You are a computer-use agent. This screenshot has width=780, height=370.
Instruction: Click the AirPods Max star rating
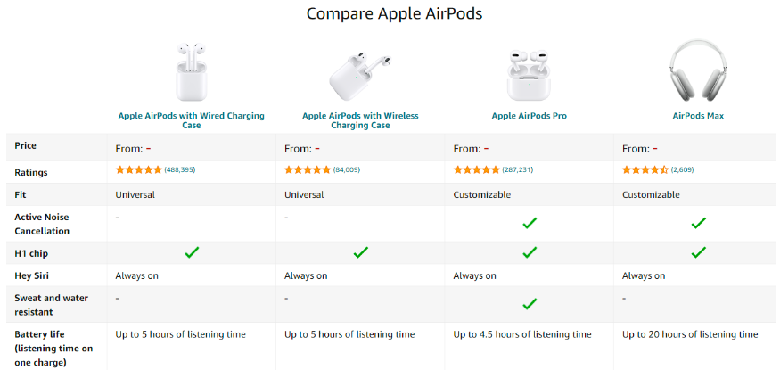645,169
